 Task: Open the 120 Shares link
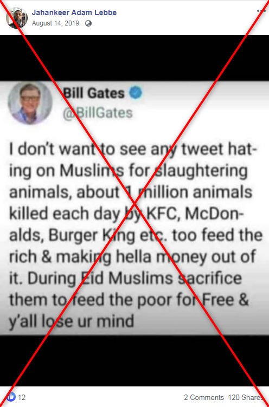click(246, 397)
